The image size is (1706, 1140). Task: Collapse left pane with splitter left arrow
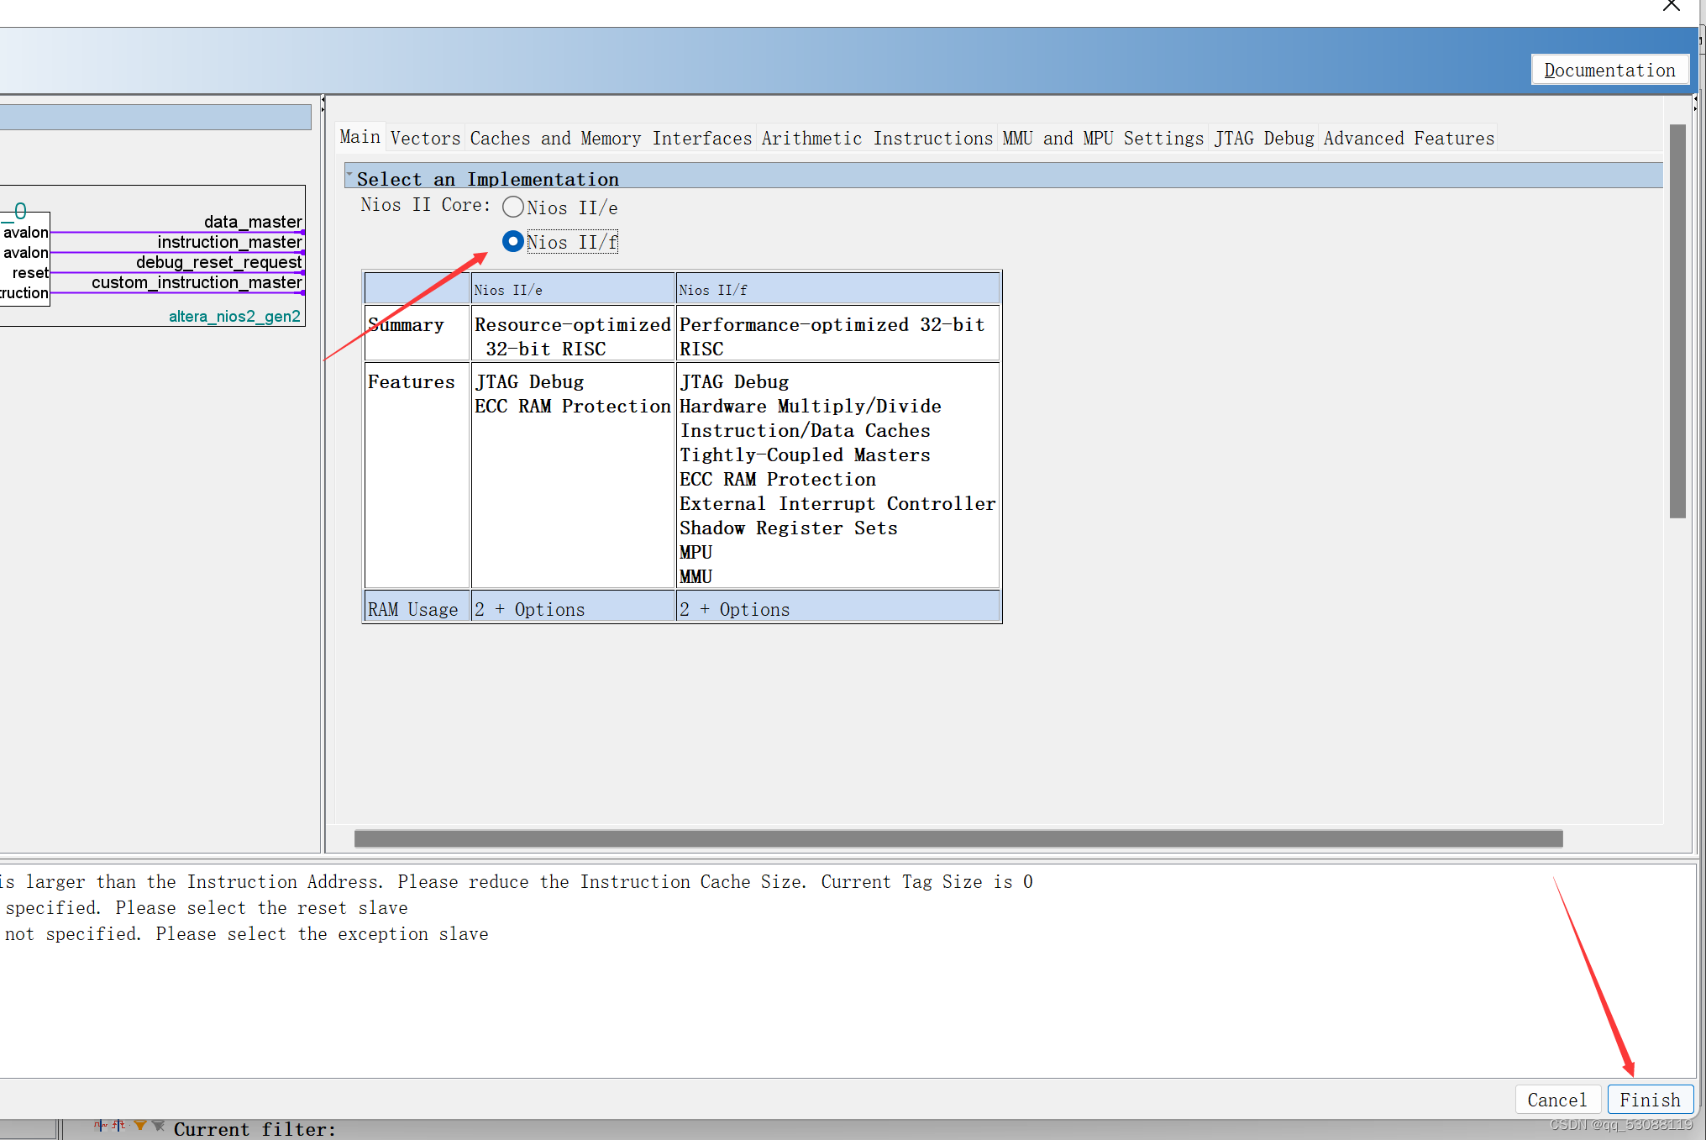click(x=323, y=100)
